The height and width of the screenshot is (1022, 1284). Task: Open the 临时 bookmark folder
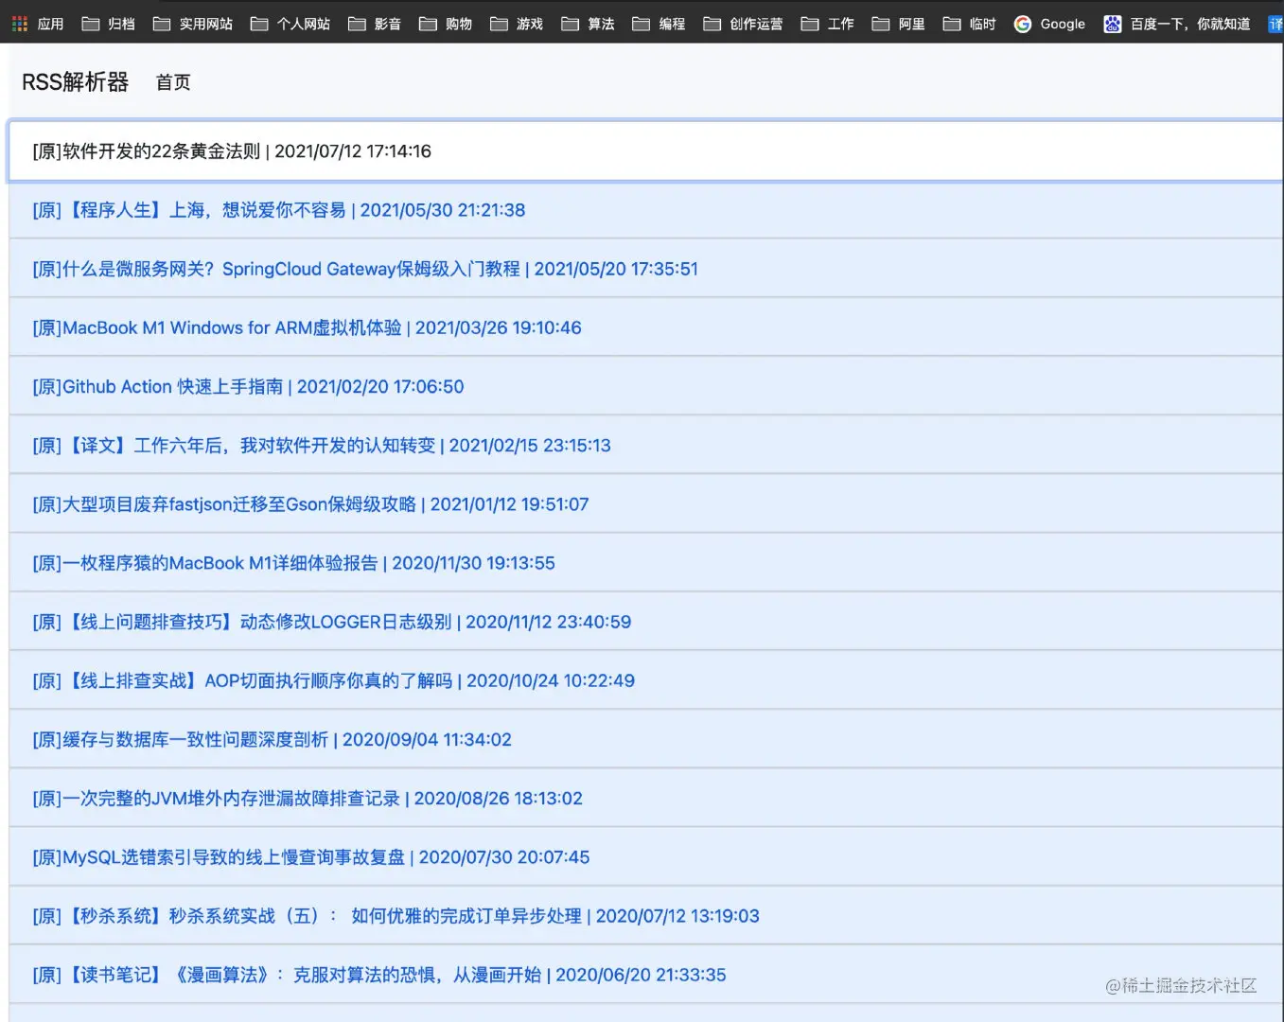coord(970,24)
